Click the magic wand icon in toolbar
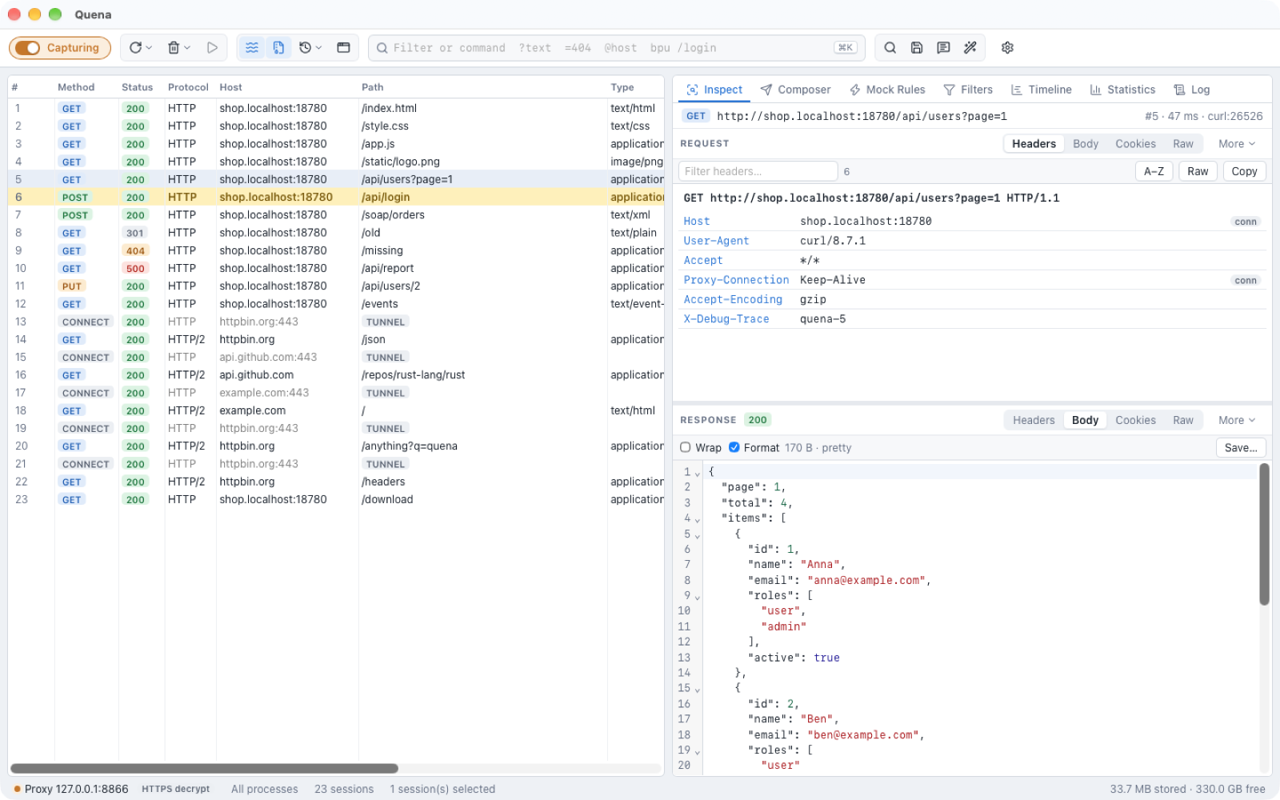The image size is (1280, 800). pos(970,48)
